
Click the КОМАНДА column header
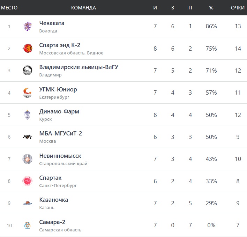point(83,8)
